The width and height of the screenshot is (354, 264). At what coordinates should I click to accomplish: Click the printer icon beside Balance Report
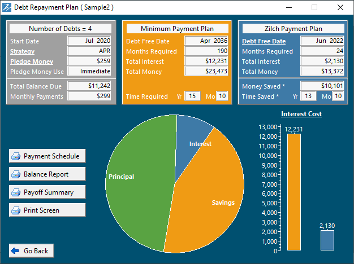[x=16, y=174]
